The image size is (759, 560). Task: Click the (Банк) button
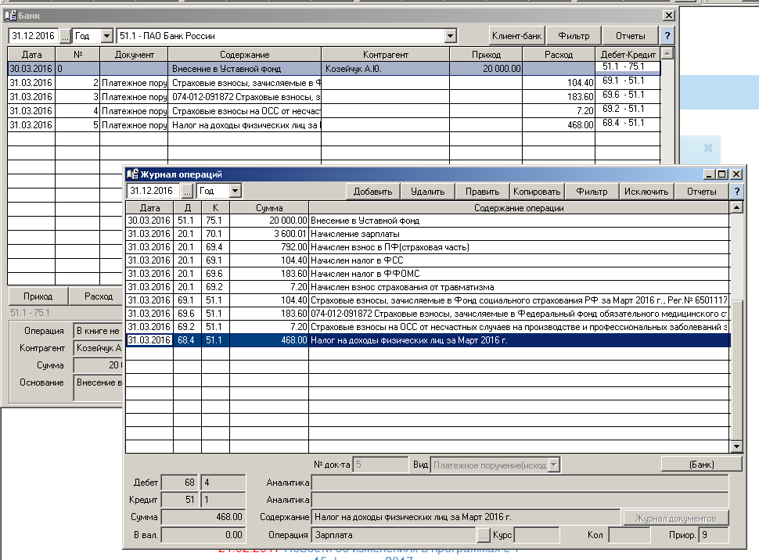pyautogui.click(x=701, y=465)
